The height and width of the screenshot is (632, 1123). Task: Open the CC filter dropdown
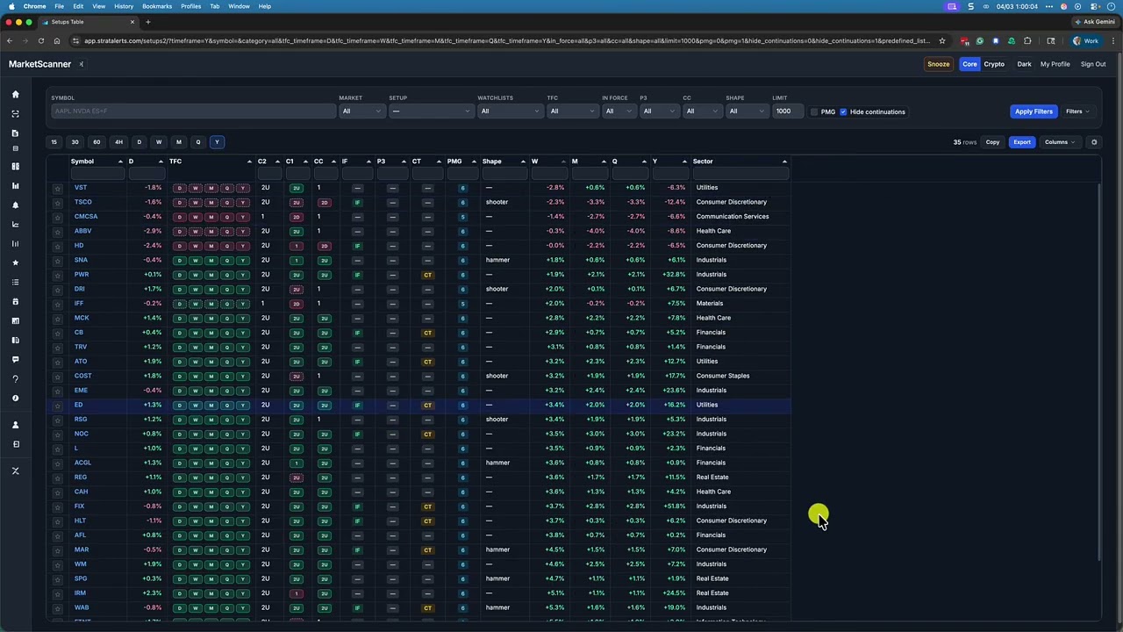click(x=702, y=111)
